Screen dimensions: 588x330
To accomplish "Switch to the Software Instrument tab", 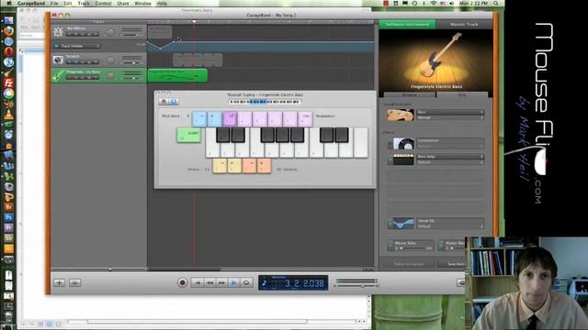I will pos(407,25).
